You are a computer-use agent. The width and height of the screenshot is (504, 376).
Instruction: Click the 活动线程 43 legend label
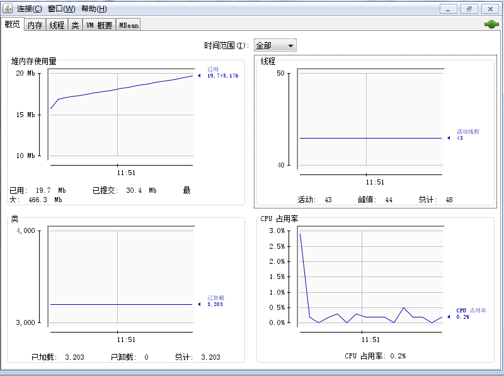tap(467, 134)
